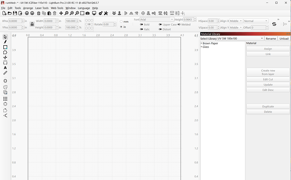Open the Select Library dropdown

coord(240,38)
